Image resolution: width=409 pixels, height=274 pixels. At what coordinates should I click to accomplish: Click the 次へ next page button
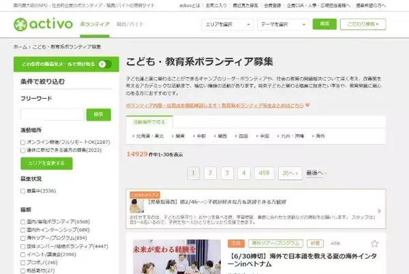tap(290, 173)
